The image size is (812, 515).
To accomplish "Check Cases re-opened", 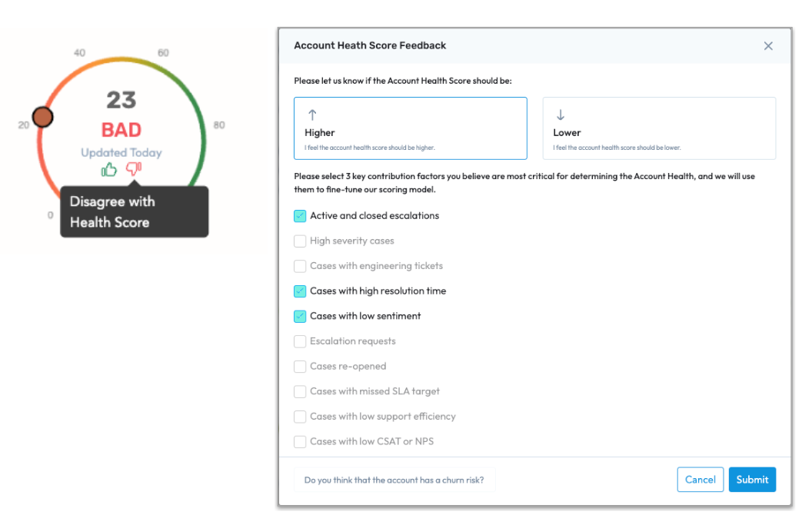I will pyautogui.click(x=300, y=367).
